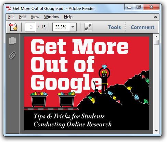Open the Attachments paperclip panel
The height and width of the screenshot is (142, 167).
tap(12, 55)
